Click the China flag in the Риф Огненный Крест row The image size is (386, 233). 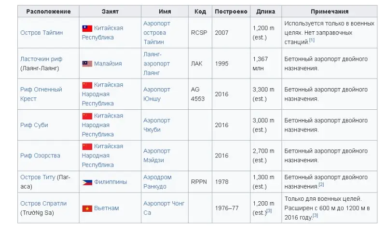[x=87, y=85]
